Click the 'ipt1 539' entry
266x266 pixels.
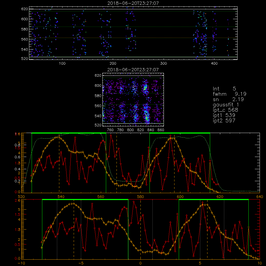coord(224,115)
